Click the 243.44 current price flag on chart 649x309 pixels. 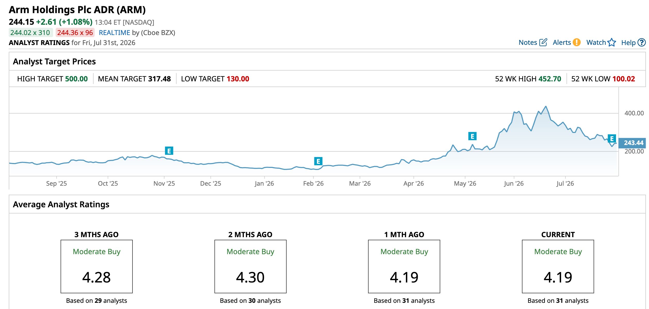click(x=632, y=143)
